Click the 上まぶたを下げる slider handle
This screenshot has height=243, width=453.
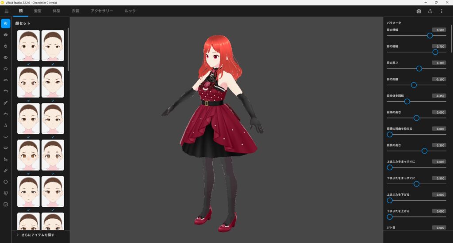pos(390,200)
